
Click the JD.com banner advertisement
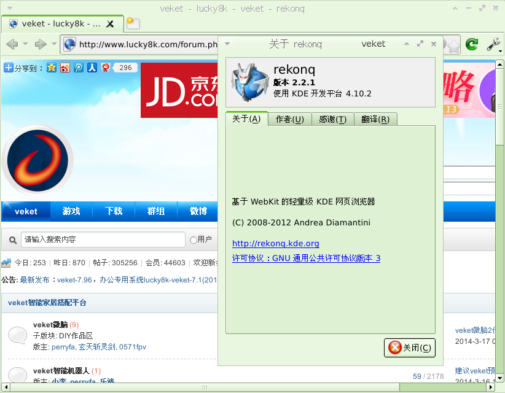179,90
